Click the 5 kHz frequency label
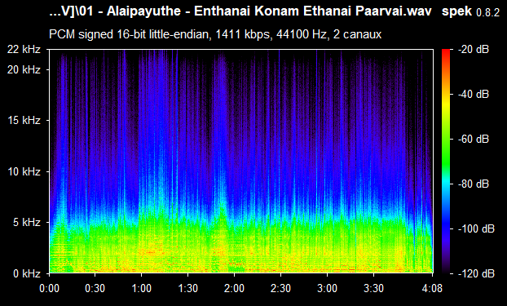Image resolution: width=507 pixels, height=306 pixels. (x=27, y=223)
